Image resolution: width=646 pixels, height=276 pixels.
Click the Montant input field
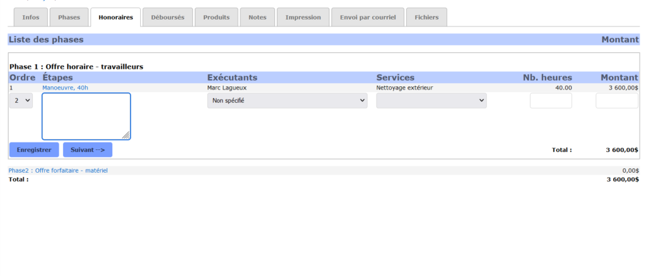(x=616, y=101)
